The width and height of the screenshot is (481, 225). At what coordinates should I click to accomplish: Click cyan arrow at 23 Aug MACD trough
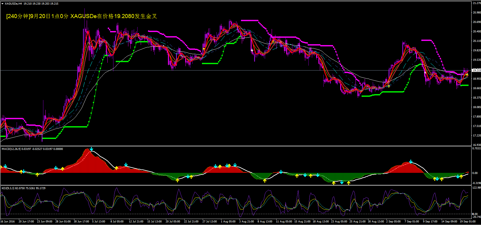point(342,182)
